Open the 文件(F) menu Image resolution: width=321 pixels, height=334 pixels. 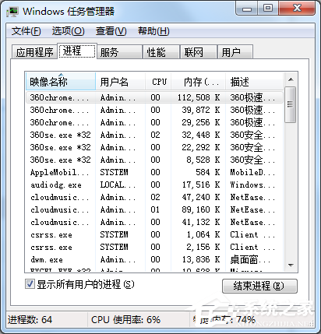[26, 31]
